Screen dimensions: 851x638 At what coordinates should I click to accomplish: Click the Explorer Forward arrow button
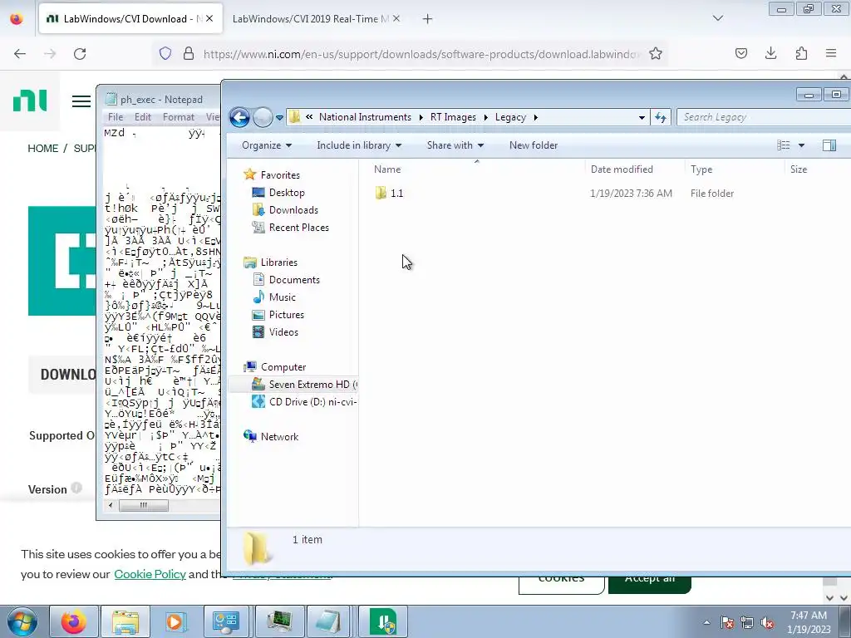263,117
